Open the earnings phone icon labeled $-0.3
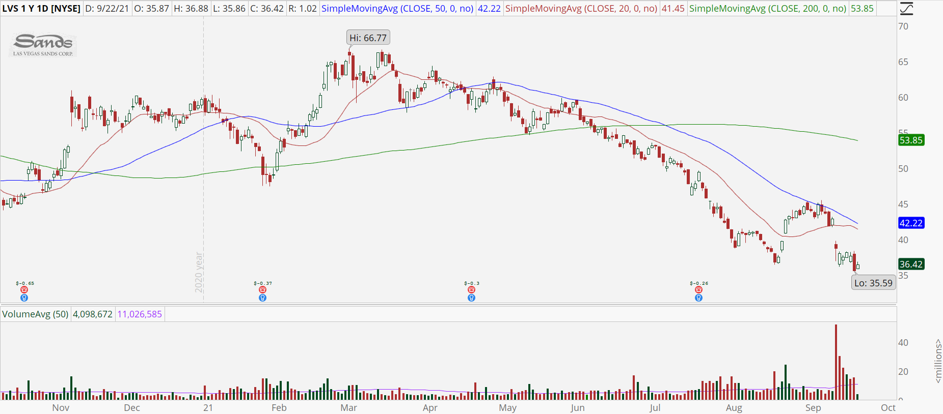The width and height of the screenshot is (943, 414). tap(471, 290)
